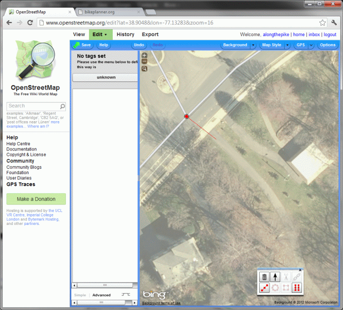
Task: Open the GPS Traces link
Action: click(21, 184)
